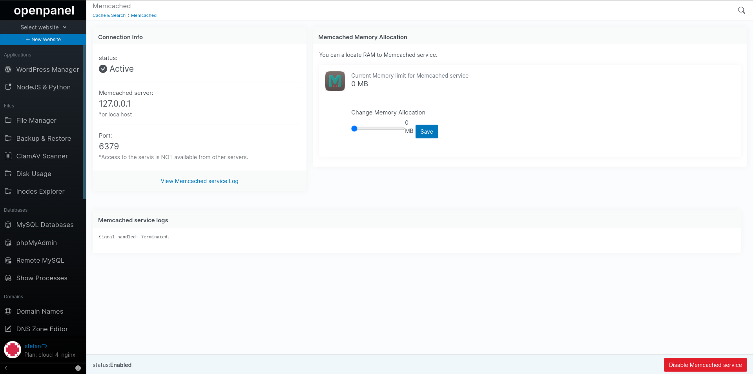The height and width of the screenshot is (374, 753).
Task: Click the Memcached M logo icon
Action: click(335, 81)
